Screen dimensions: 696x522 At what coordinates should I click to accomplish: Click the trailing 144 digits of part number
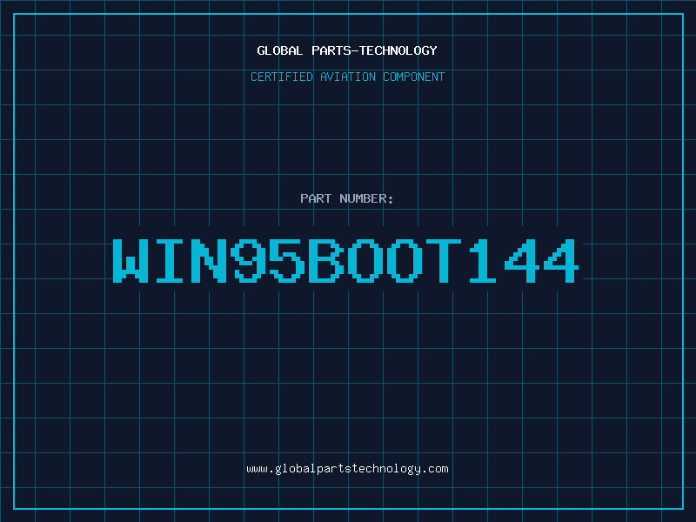click(524, 261)
